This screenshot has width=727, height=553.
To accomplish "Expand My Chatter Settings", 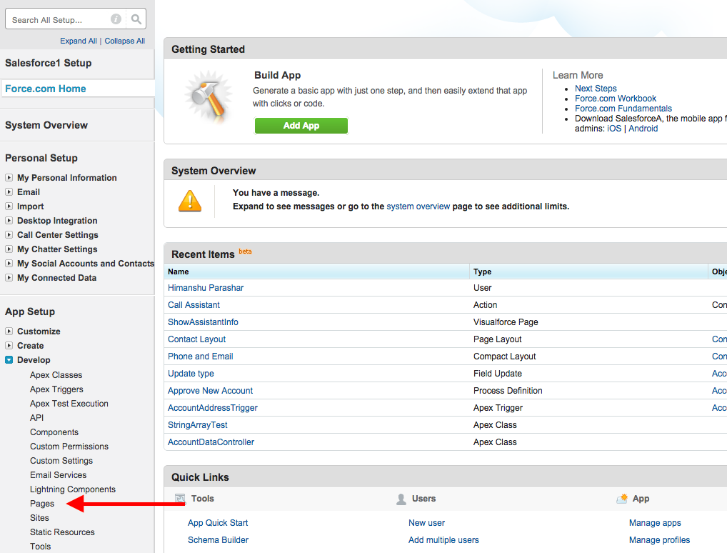I will click(9, 249).
